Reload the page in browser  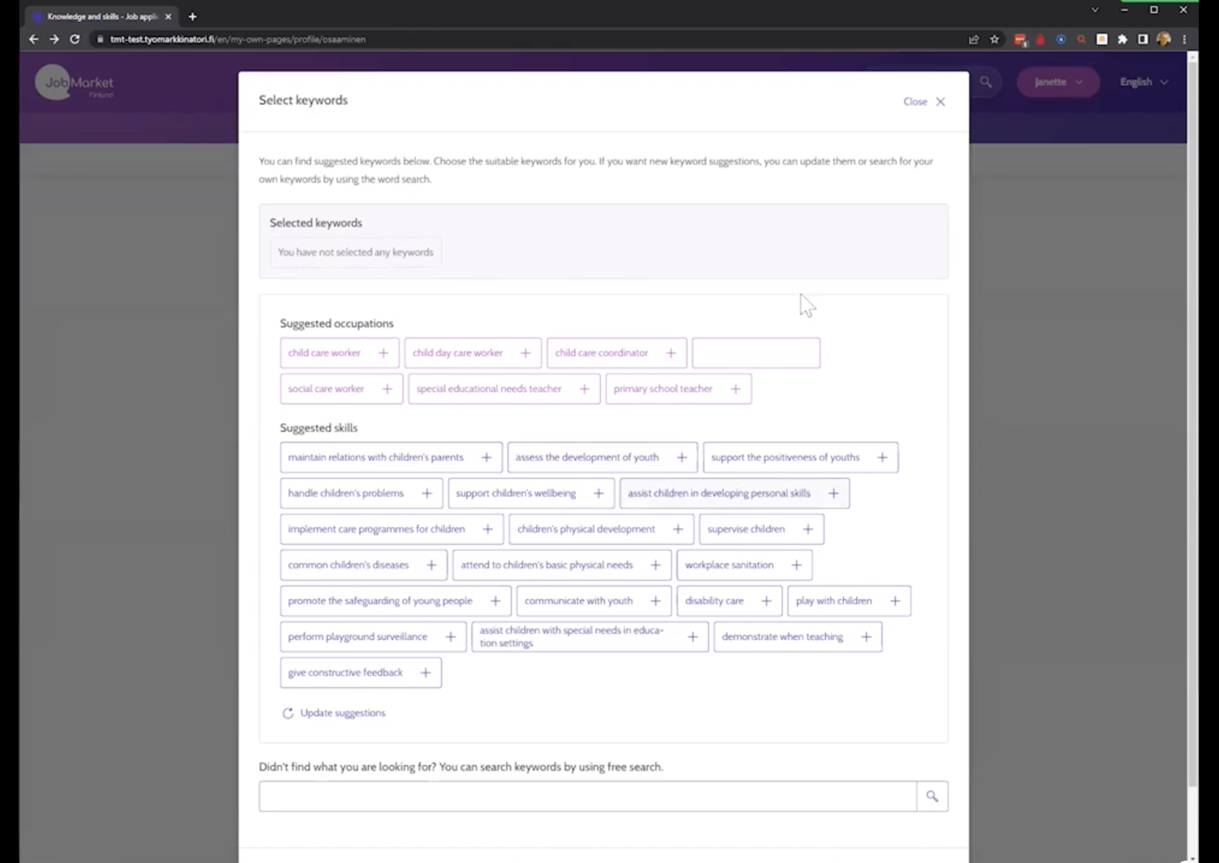75,38
